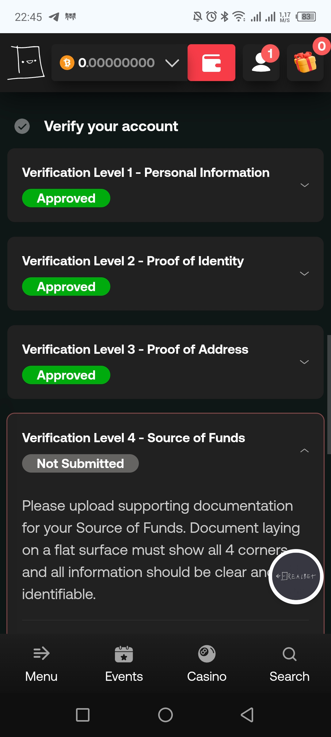Screen dimensions: 331x737
Task: Open the red wallet button
Action: point(211,63)
